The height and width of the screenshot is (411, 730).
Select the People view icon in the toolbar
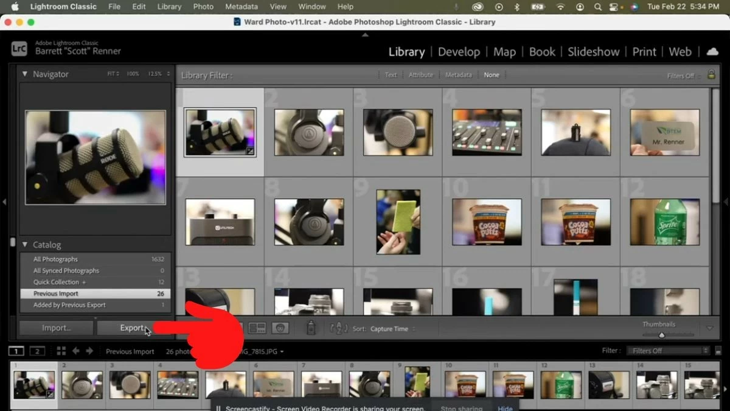tap(280, 329)
